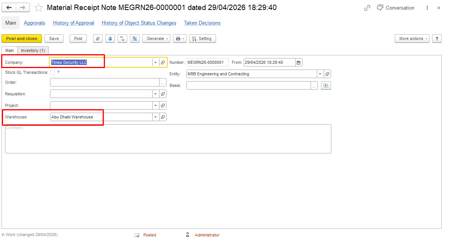This screenshot has width=449, height=243.
Task: Click the bell reminder icon in toolbar
Action: point(110,39)
